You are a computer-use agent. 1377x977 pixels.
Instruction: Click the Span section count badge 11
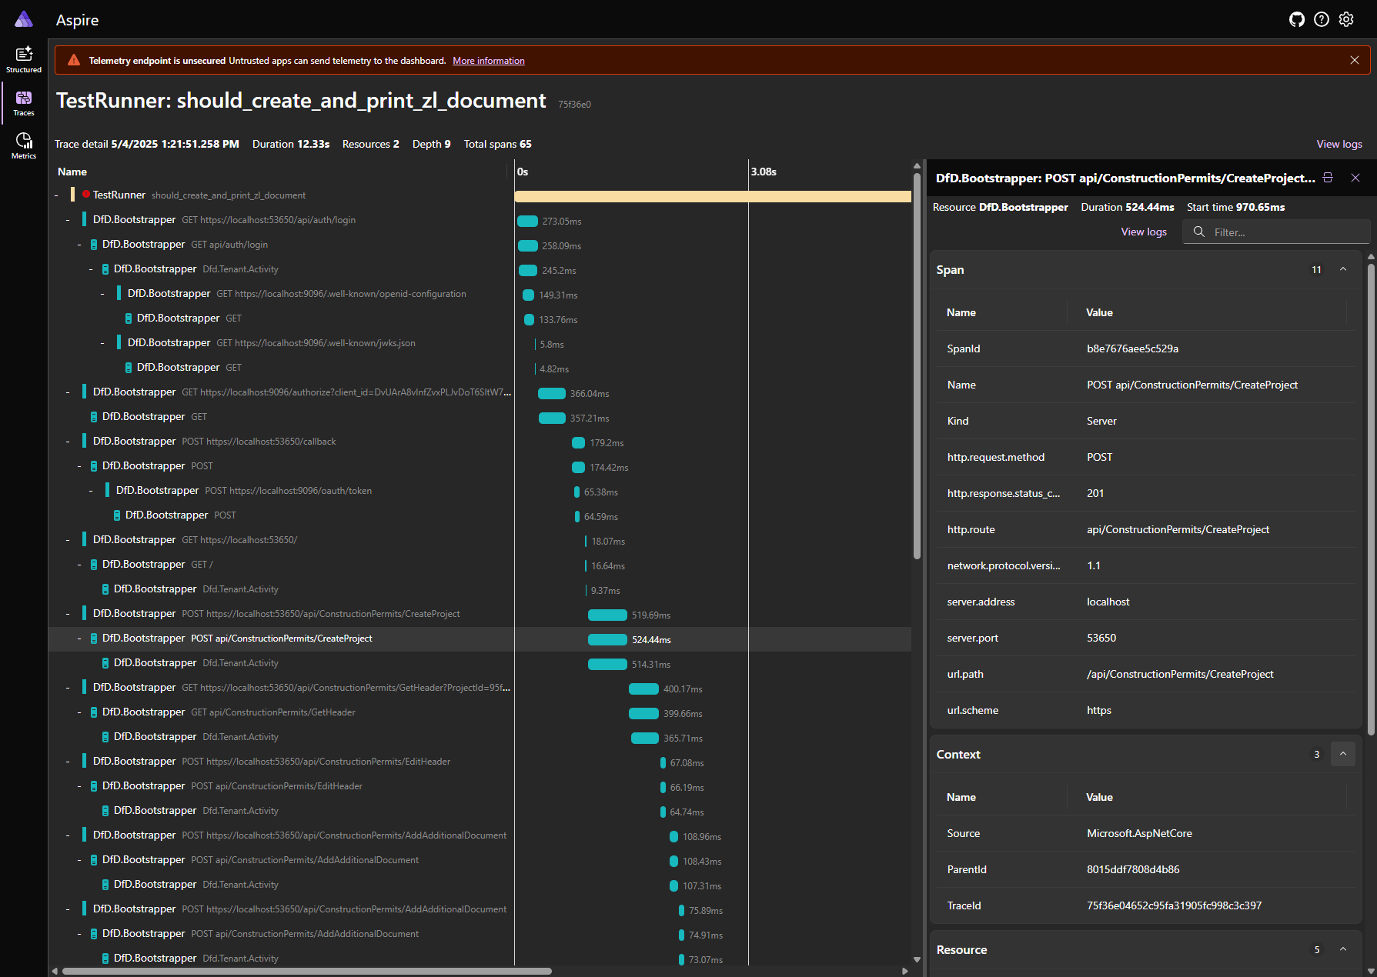(x=1316, y=269)
